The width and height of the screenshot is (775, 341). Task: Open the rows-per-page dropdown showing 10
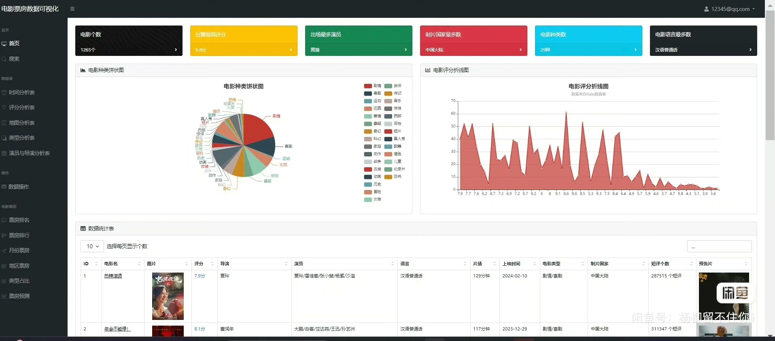click(92, 246)
